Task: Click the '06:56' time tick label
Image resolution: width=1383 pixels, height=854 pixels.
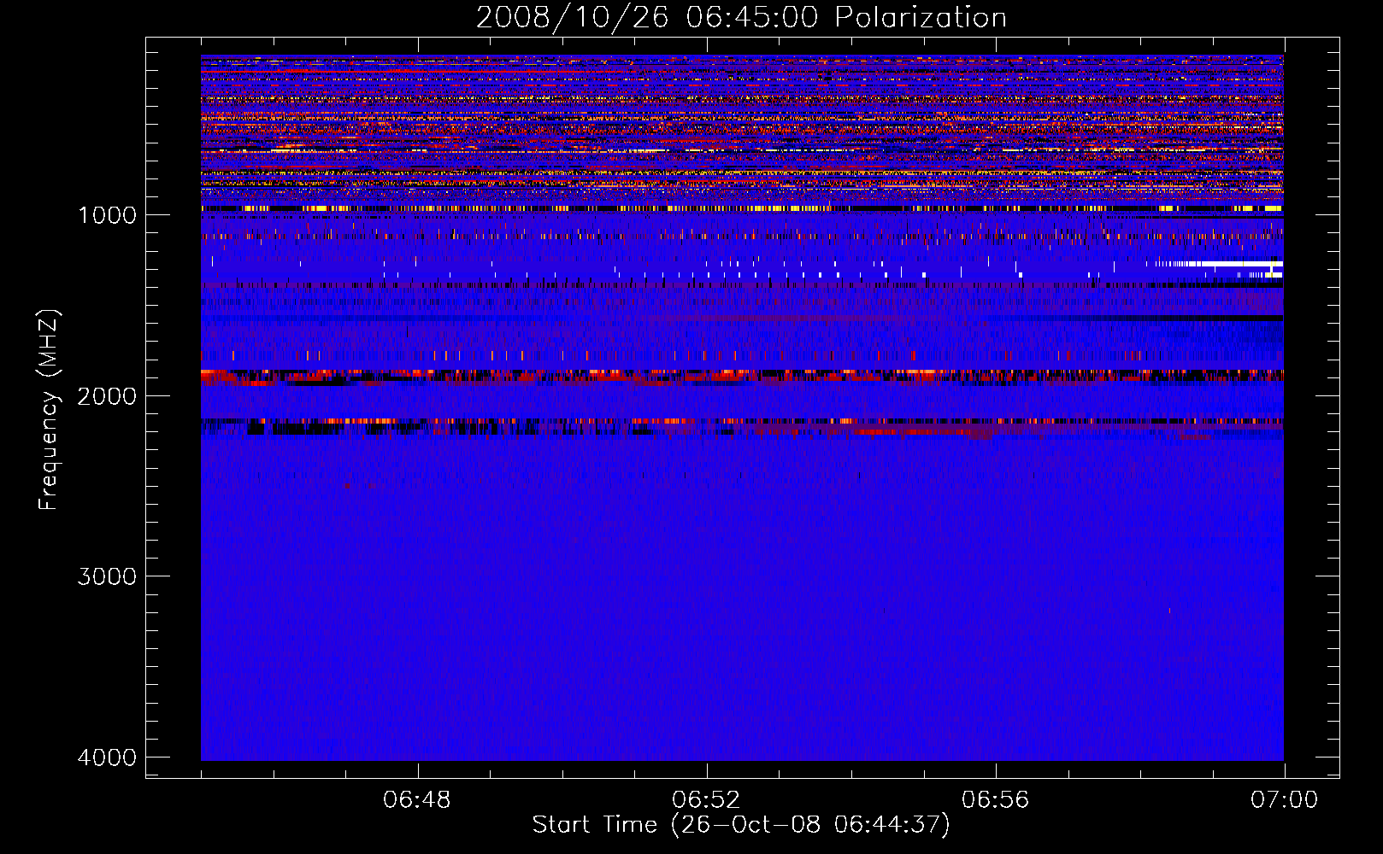Action: 995,800
